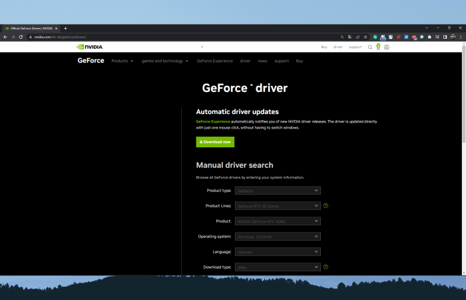Click the help icon beside Product Lines
Screen dimensions: 466x300
[x=326, y=205]
